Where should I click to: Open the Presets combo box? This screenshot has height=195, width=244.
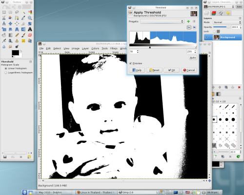(x=162, y=21)
